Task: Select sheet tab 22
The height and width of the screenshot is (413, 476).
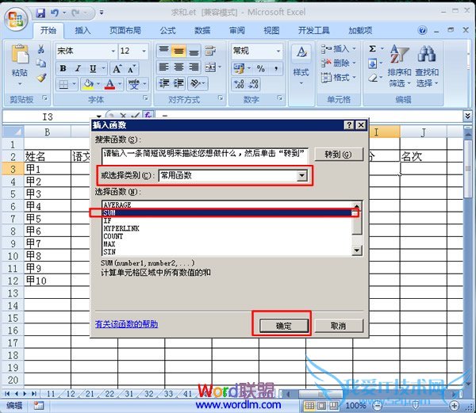Action: pos(109,394)
